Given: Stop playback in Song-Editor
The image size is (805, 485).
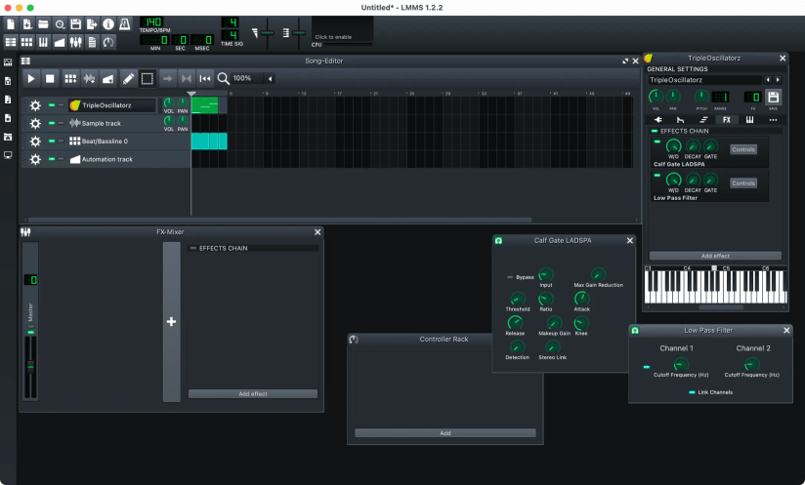Looking at the screenshot, I should click(50, 78).
